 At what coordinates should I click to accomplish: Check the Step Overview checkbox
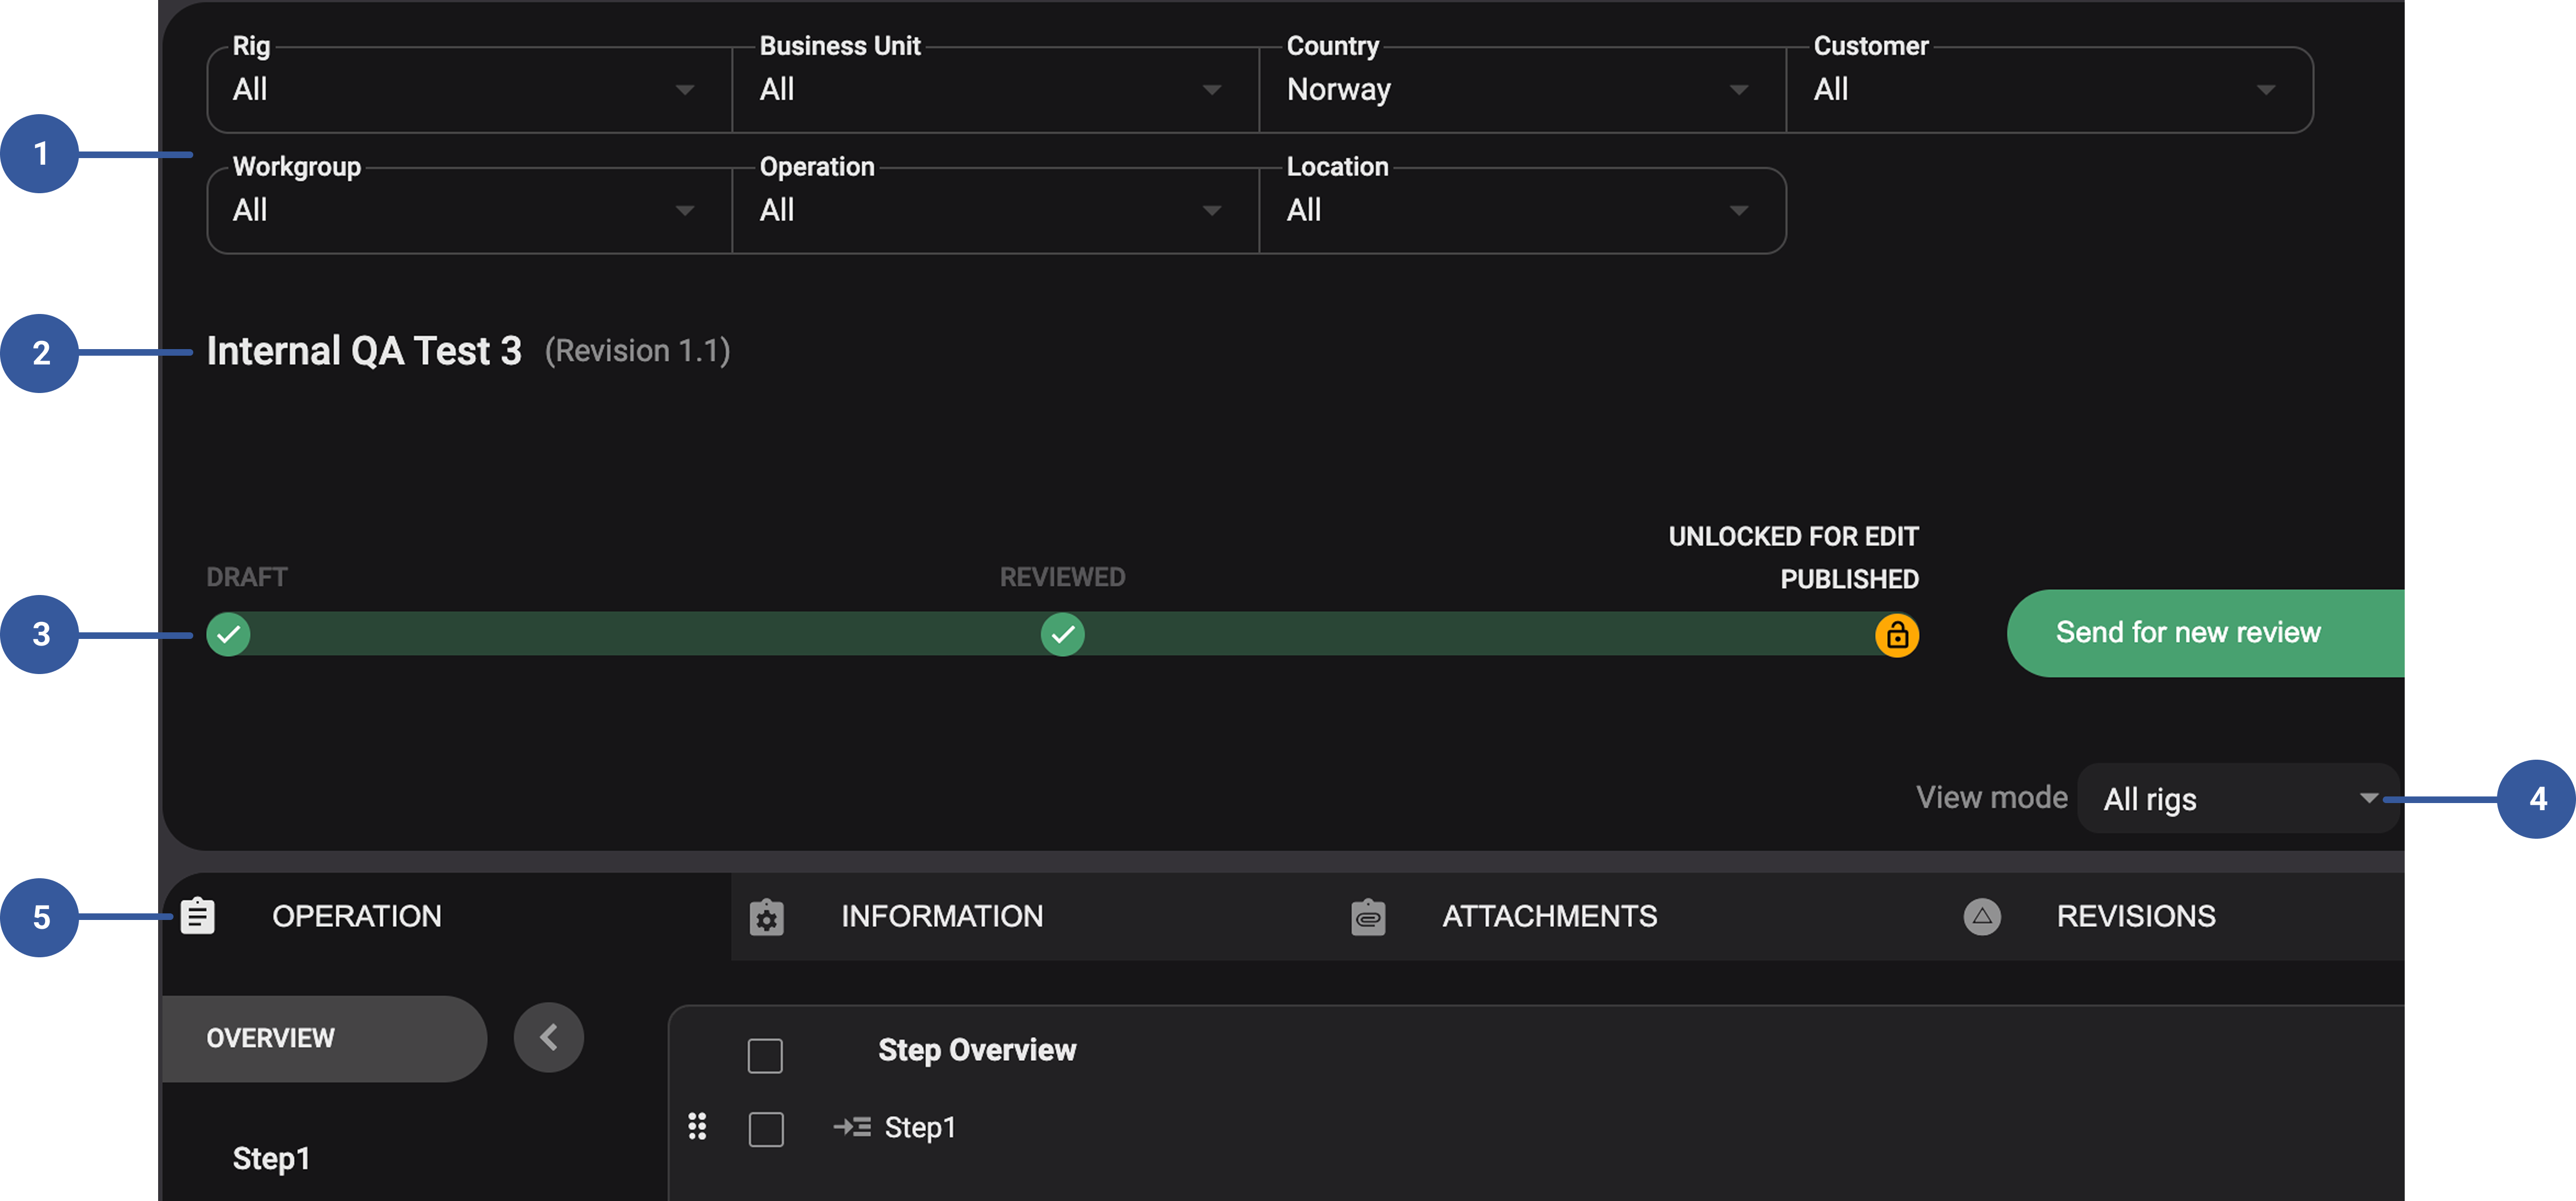[x=765, y=1055]
